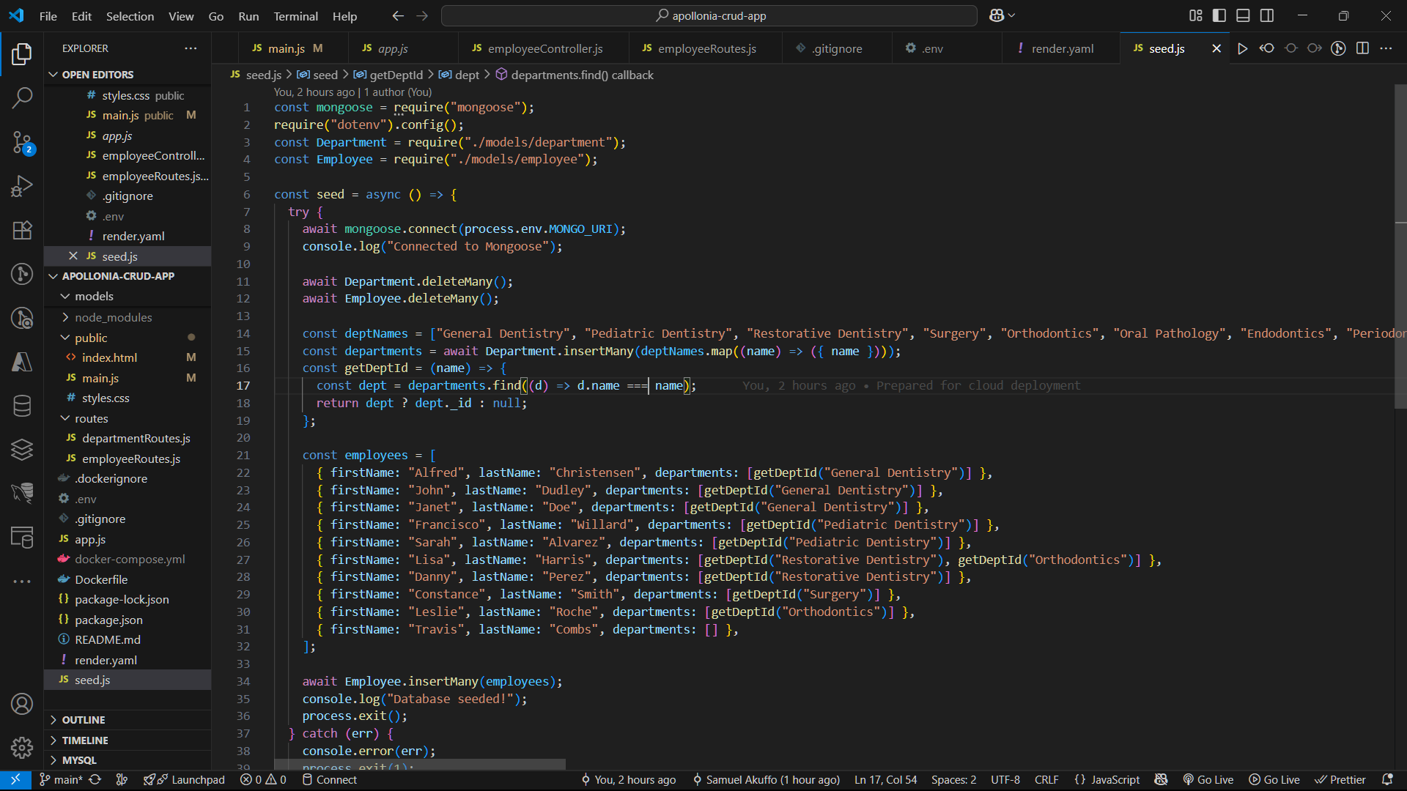This screenshot has width=1407, height=791.
Task: Click UTF-8 encoding in status bar
Action: click(1005, 780)
